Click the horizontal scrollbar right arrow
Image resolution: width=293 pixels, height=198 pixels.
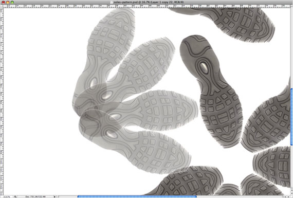pyautogui.click(x=288, y=196)
